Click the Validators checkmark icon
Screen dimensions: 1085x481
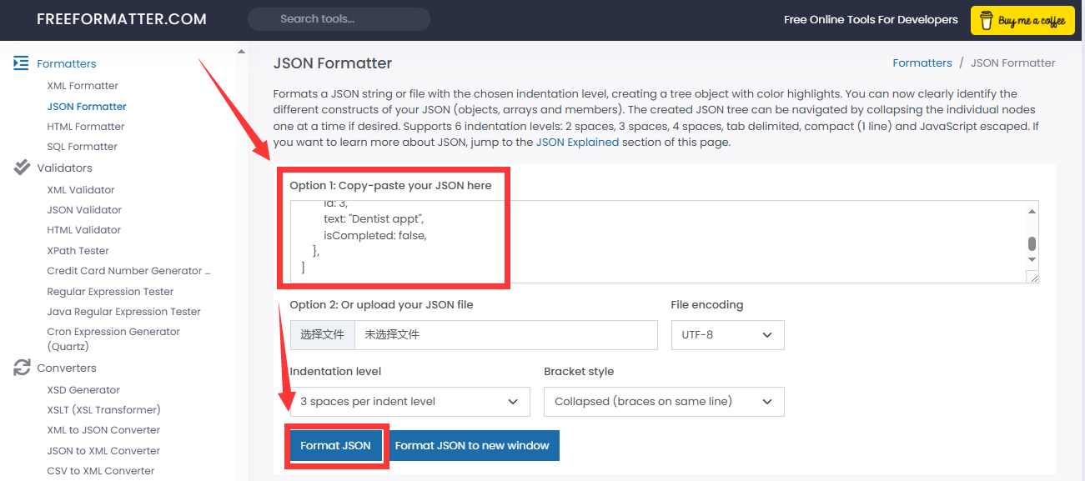coord(22,168)
